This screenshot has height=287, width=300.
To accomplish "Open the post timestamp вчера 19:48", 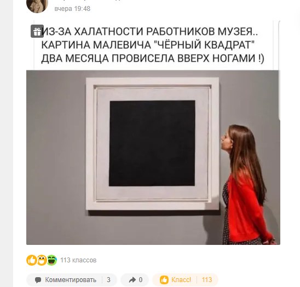I will coord(72,9).
